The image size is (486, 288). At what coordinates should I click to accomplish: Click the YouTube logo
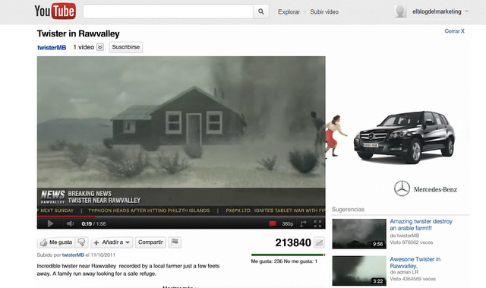55,11
